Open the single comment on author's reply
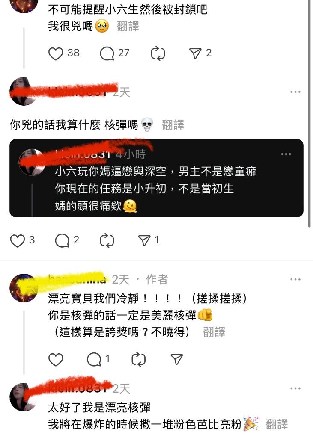The height and width of the screenshot is (438, 313). (94, 359)
